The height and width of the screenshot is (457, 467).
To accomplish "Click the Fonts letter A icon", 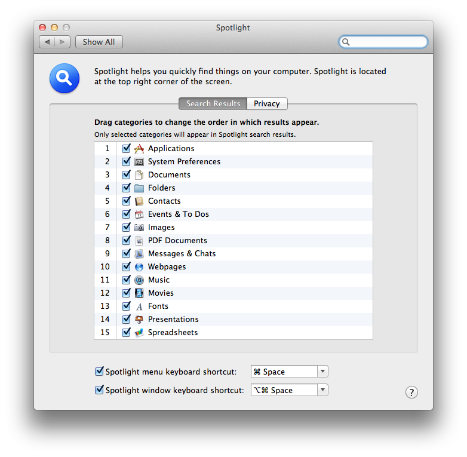I will pos(139,306).
